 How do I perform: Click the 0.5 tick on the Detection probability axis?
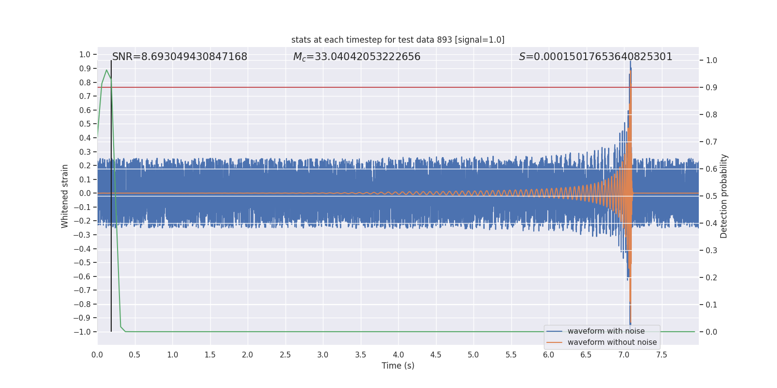pyautogui.click(x=711, y=196)
